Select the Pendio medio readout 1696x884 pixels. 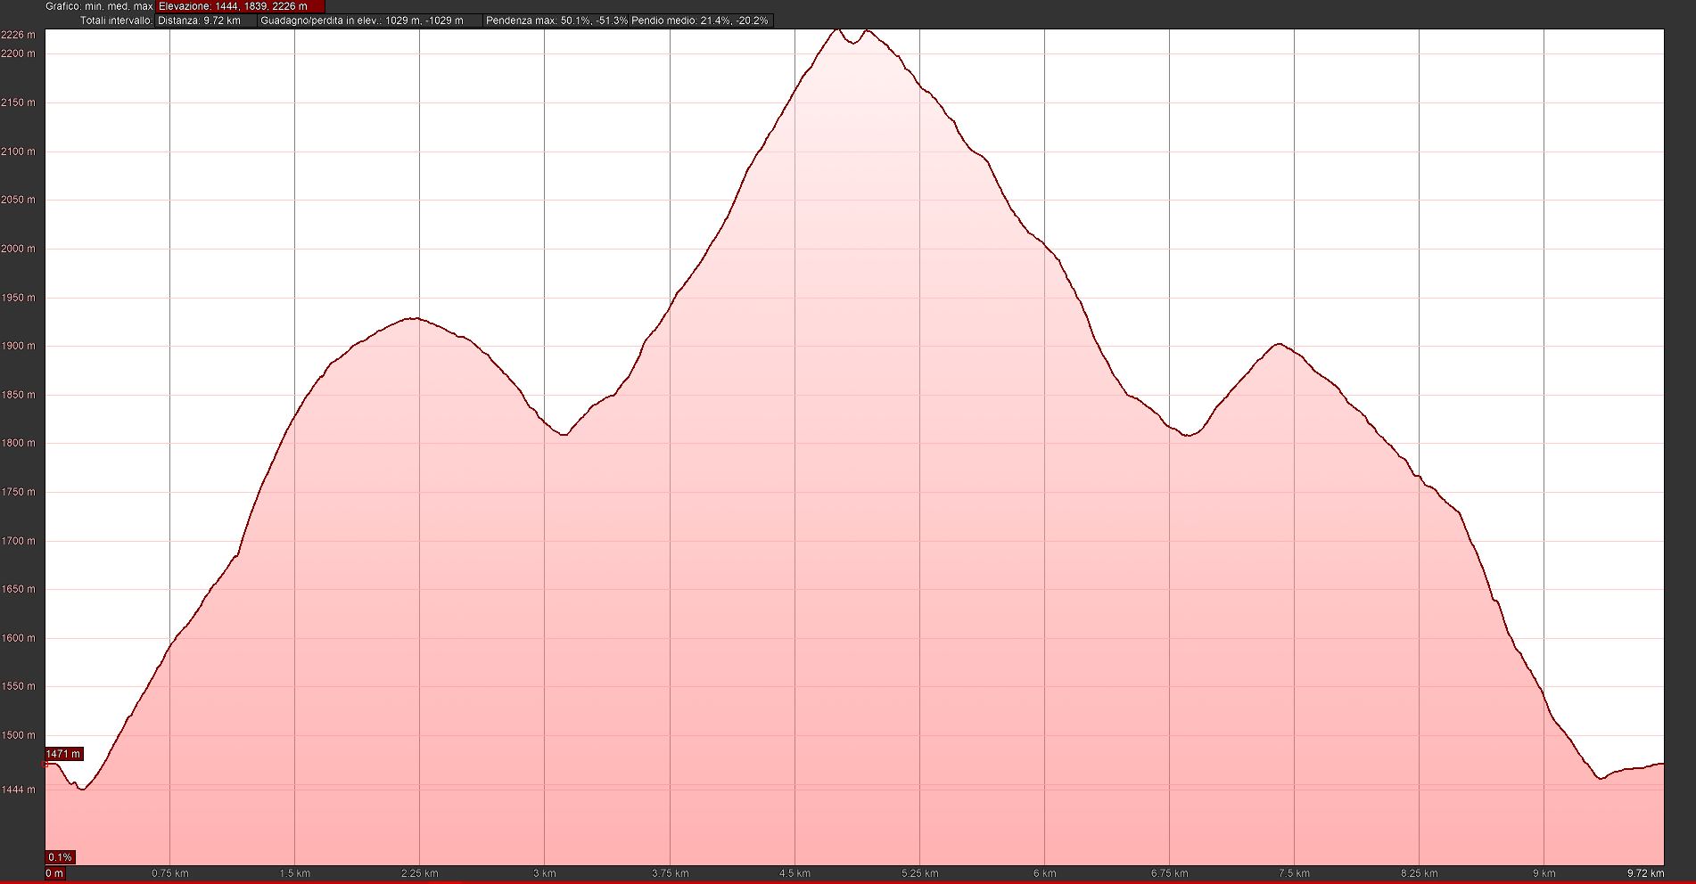coord(700,20)
